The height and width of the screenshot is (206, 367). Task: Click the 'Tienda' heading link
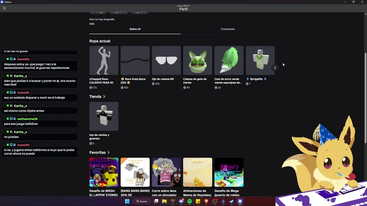click(x=95, y=97)
